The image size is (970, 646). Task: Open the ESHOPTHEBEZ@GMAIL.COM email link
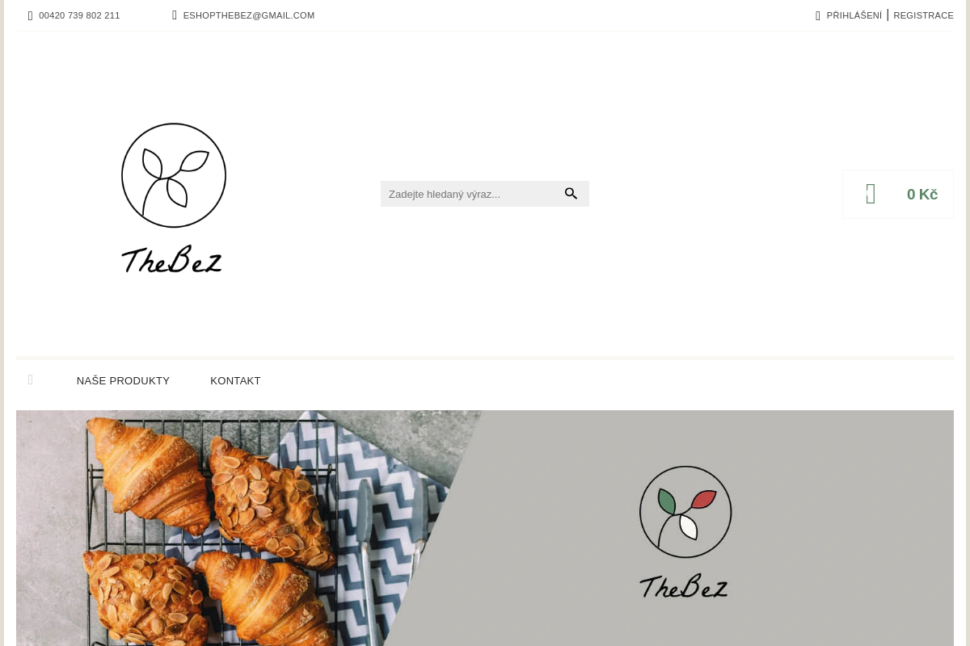coord(249,15)
